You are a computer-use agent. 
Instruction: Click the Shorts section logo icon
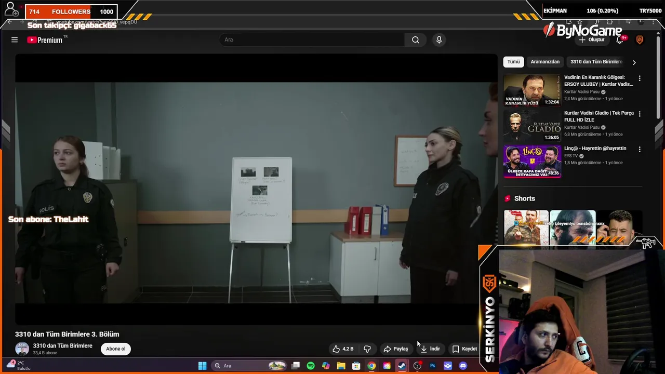(508, 198)
